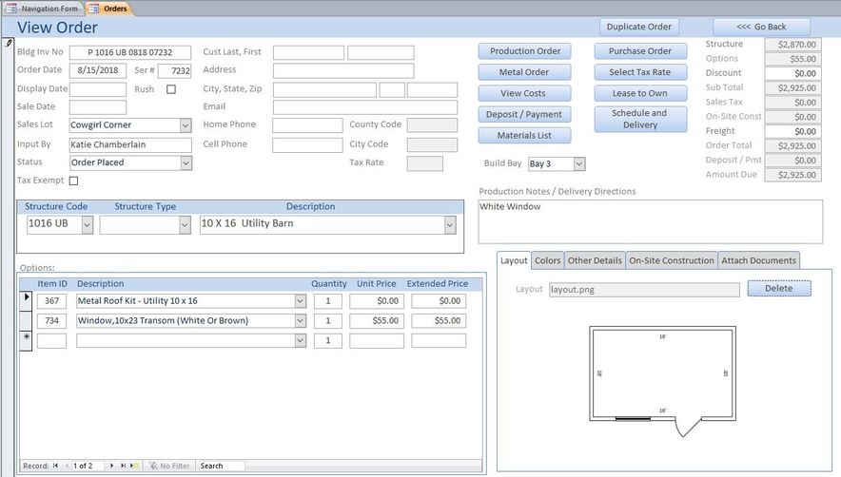Open the Build Bay dropdown

579,164
